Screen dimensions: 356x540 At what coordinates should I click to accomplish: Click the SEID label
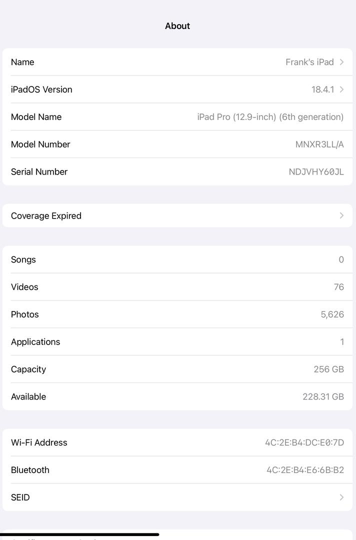[20, 497]
